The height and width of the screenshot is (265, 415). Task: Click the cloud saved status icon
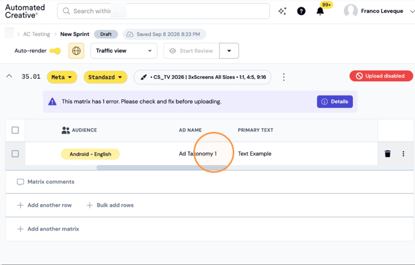(129, 34)
